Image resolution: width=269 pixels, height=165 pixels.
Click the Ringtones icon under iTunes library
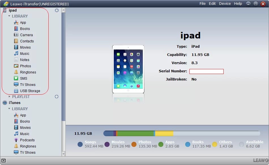pos(16,146)
